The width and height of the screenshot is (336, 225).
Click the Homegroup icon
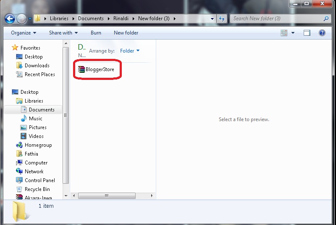point(19,145)
